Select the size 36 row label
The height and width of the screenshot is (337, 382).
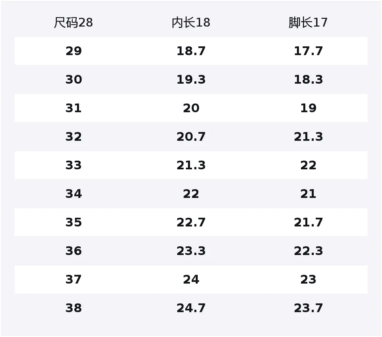[x=74, y=251]
